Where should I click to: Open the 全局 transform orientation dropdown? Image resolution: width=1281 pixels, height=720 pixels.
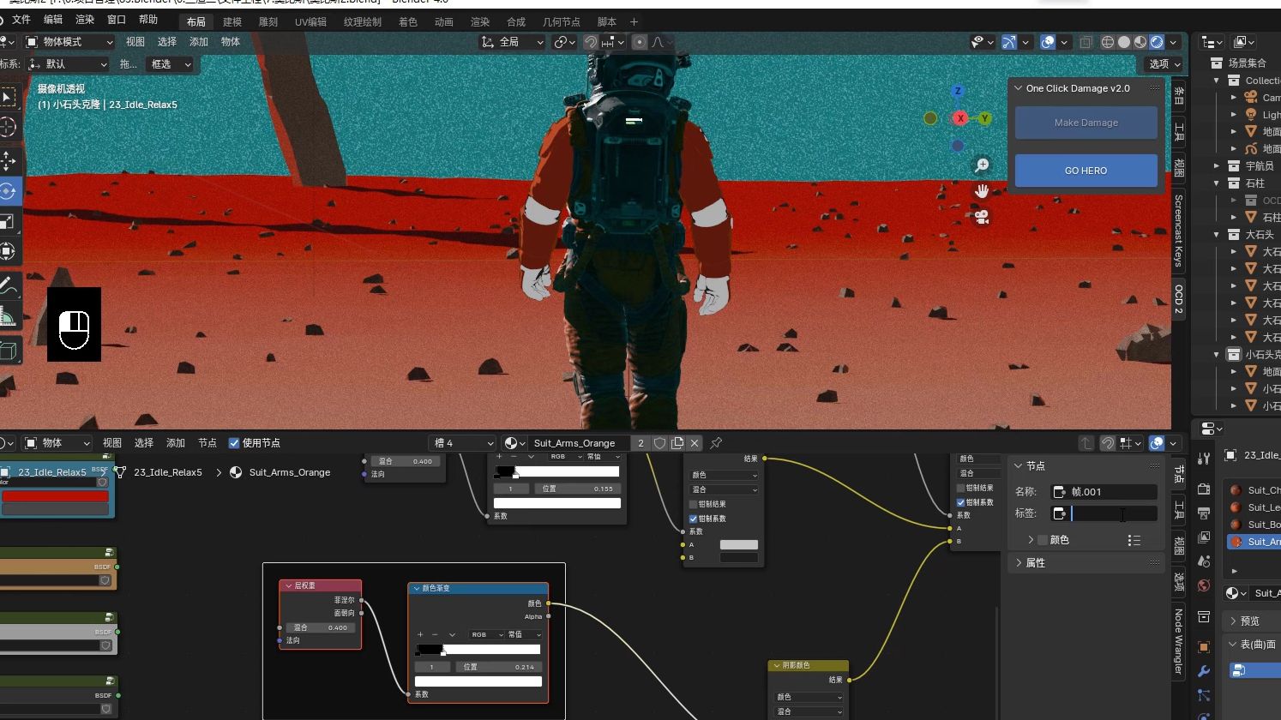pyautogui.click(x=512, y=42)
